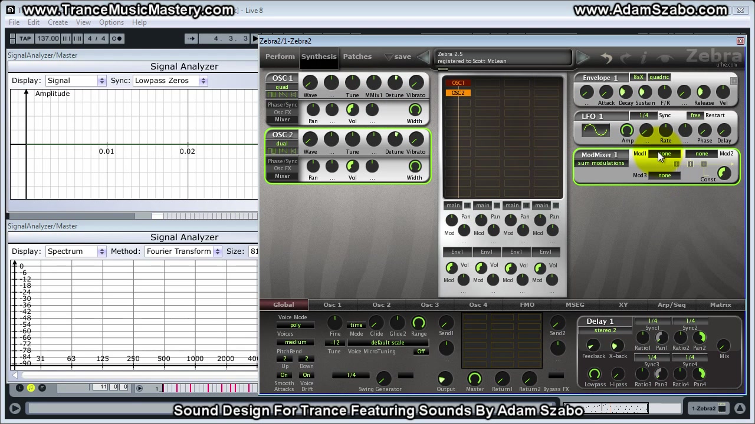
Task: Click the LFO 1 Sync 1/4 value
Action: [x=644, y=115]
